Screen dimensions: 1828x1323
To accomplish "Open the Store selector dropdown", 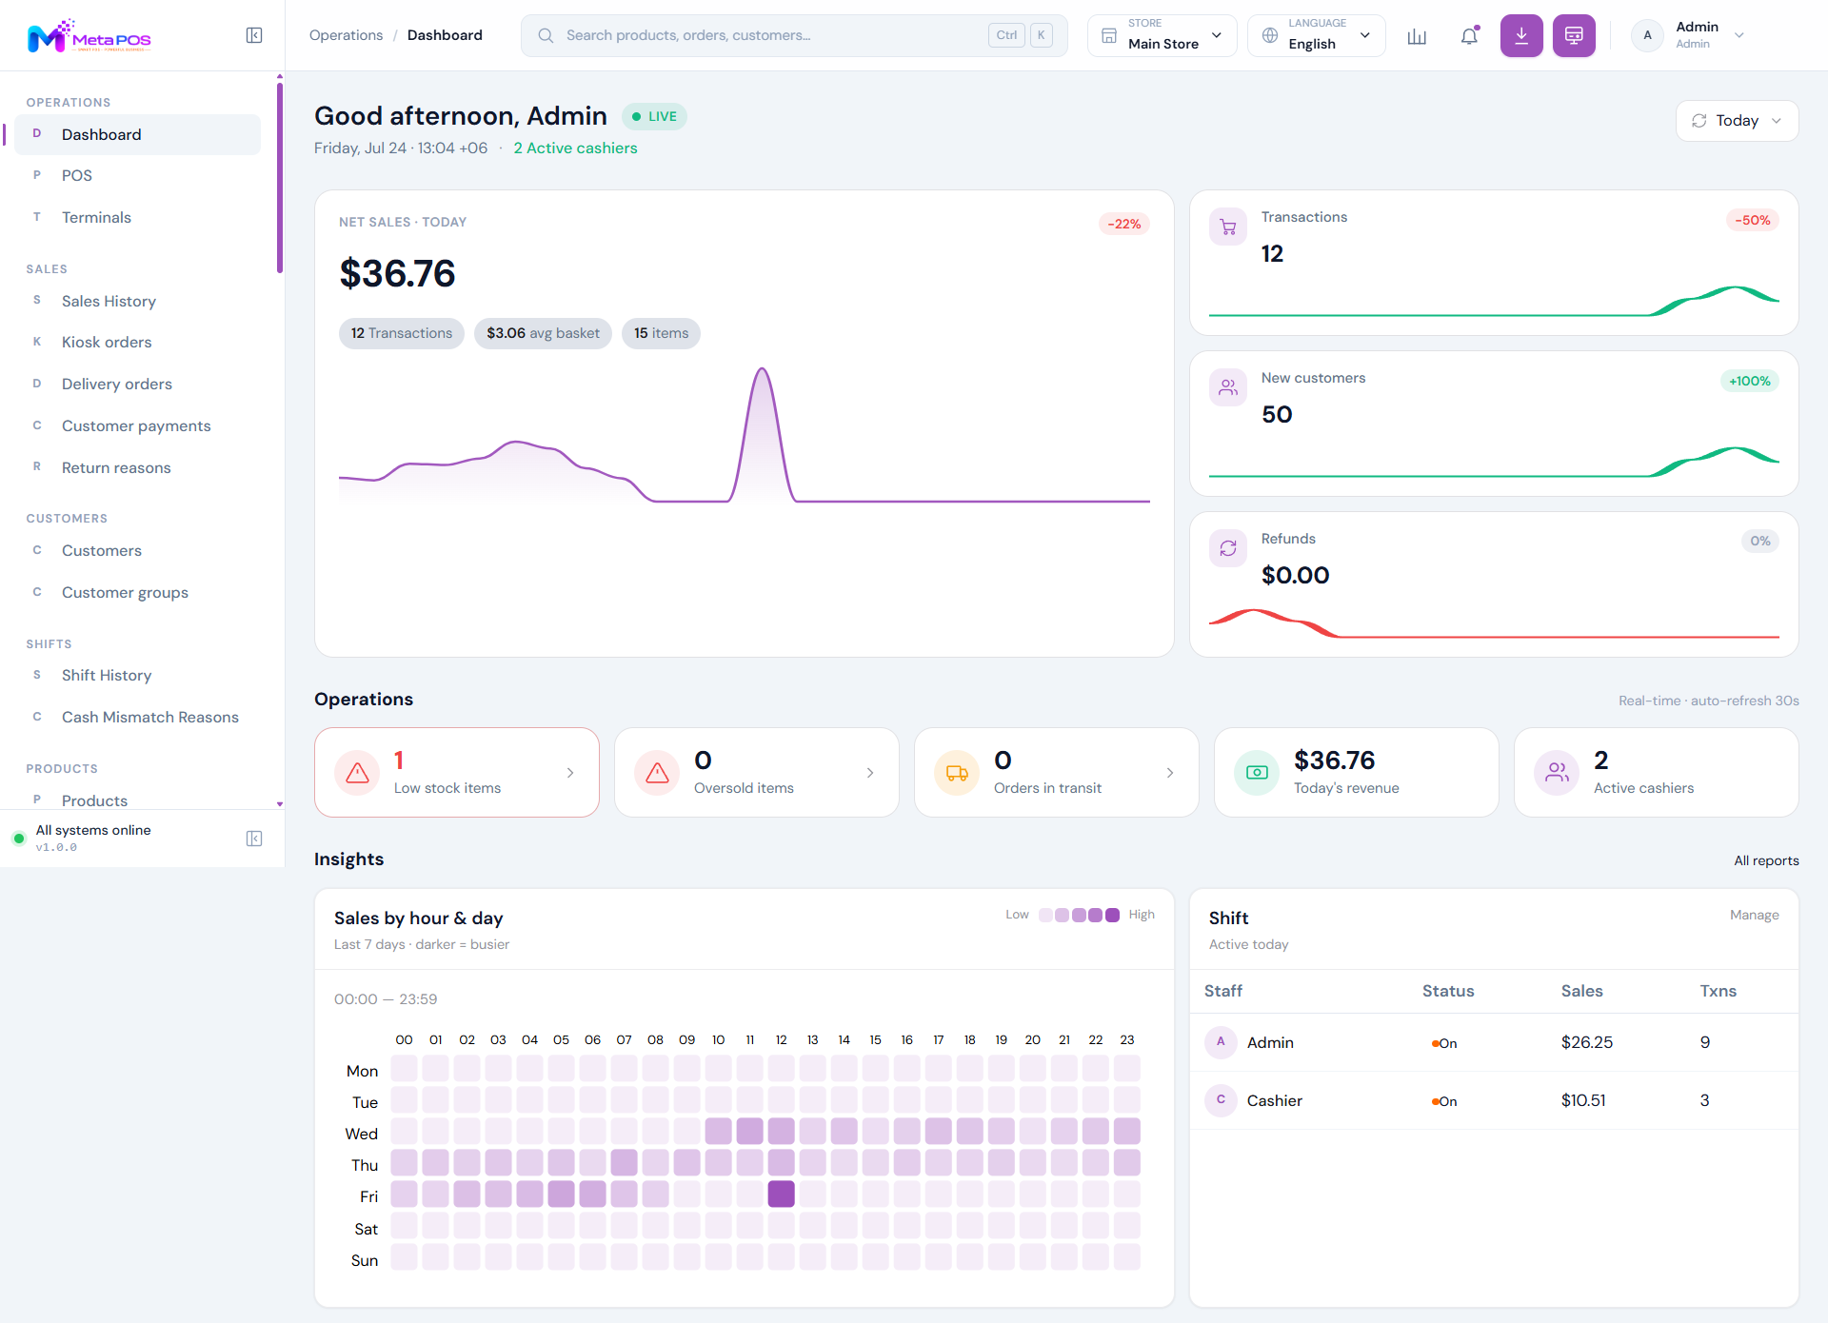I will (1162, 36).
